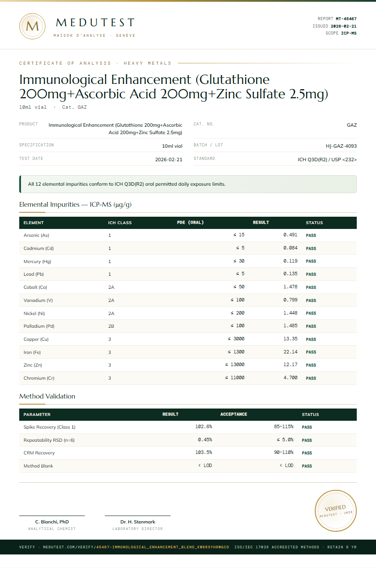The image size is (376, 568).
Task: Select the Palladium (Pd) row label
Action: 39,326
